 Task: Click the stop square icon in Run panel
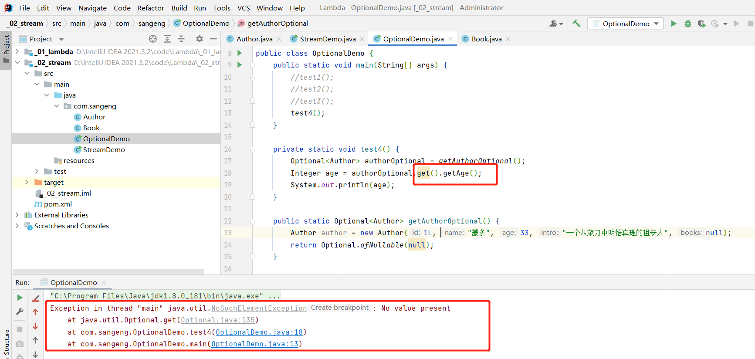20,329
